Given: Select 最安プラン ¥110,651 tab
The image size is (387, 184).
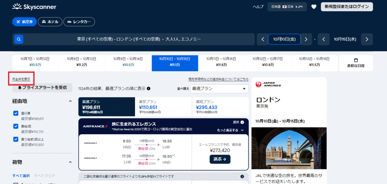Looking at the screenshot, I should coord(163,107).
